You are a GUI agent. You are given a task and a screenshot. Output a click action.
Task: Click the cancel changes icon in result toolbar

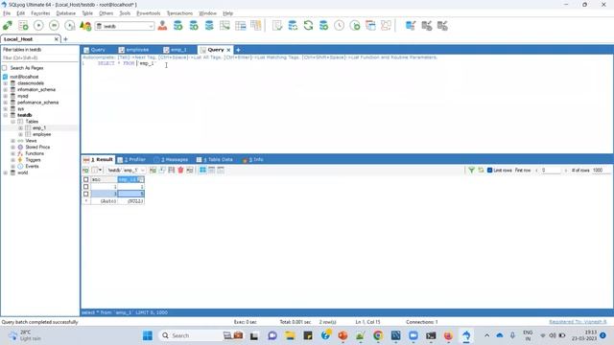coord(190,171)
